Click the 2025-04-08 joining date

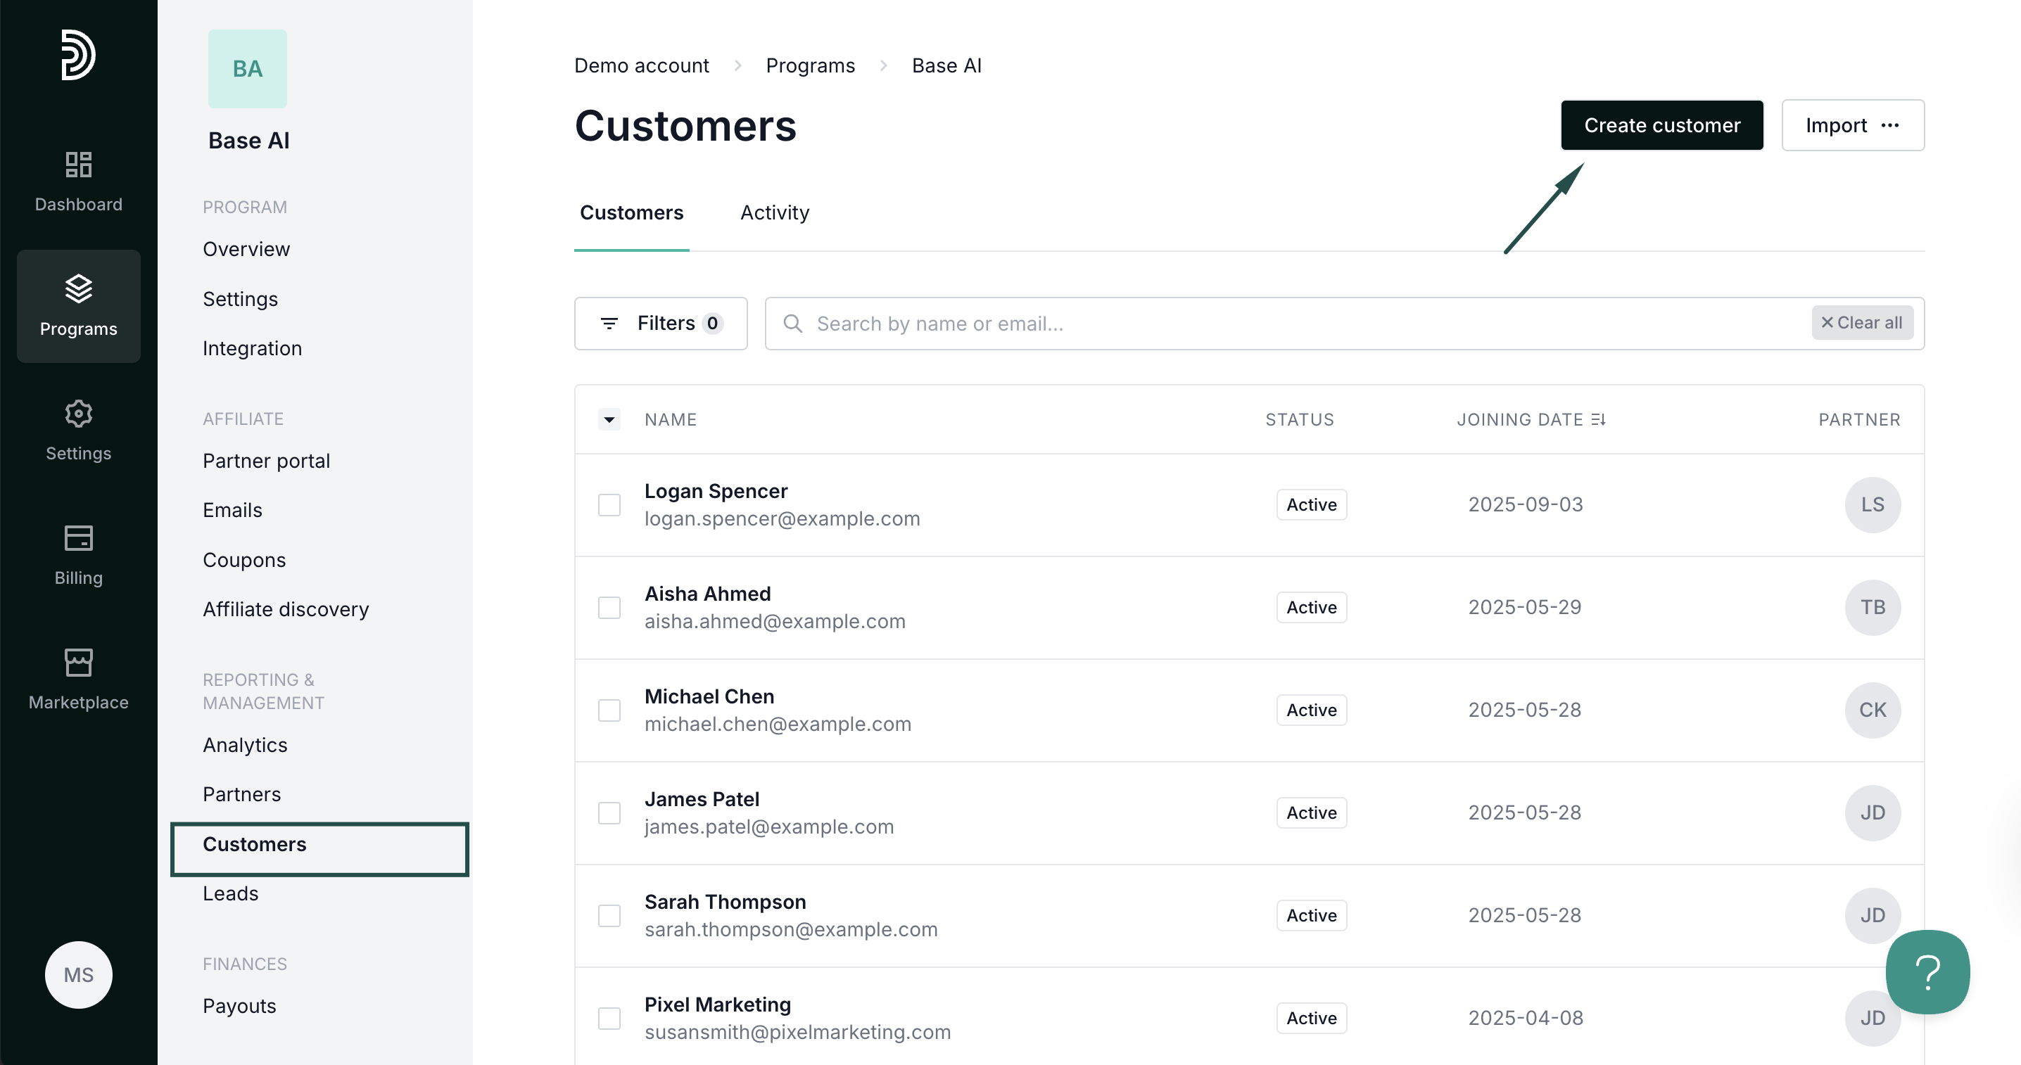click(x=1525, y=1018)
